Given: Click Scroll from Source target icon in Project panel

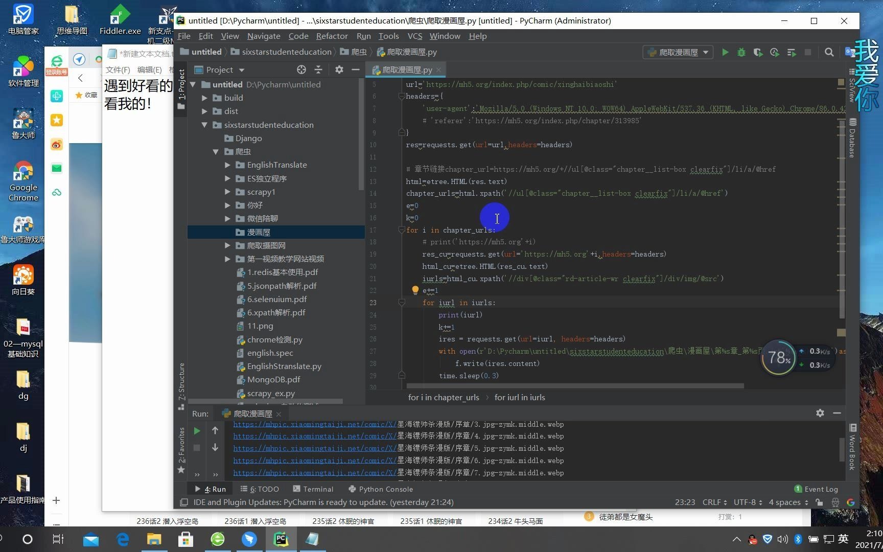Looking at the screenshot, I should point(301,70).
